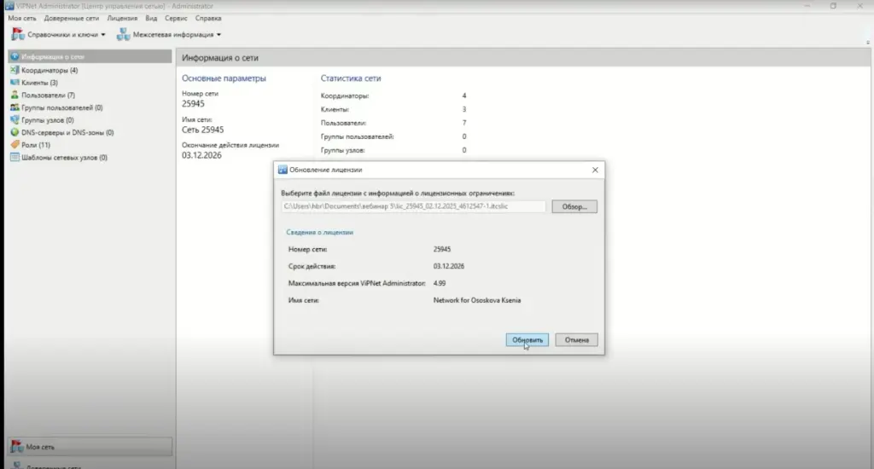Click the Пользователи (7) icon
The image size is (874, 469).
tap(15, 95)
